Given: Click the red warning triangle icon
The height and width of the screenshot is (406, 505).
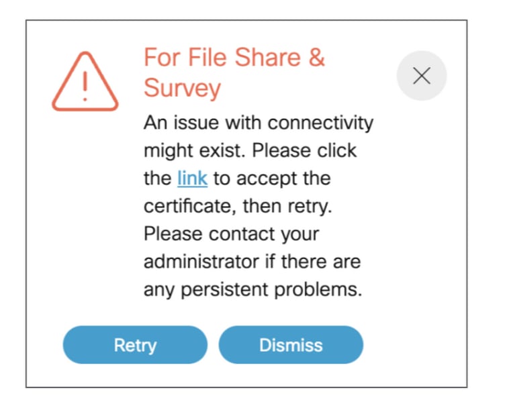Looking at the screenshot, I should pyautogui.click(x=85, y=82).
